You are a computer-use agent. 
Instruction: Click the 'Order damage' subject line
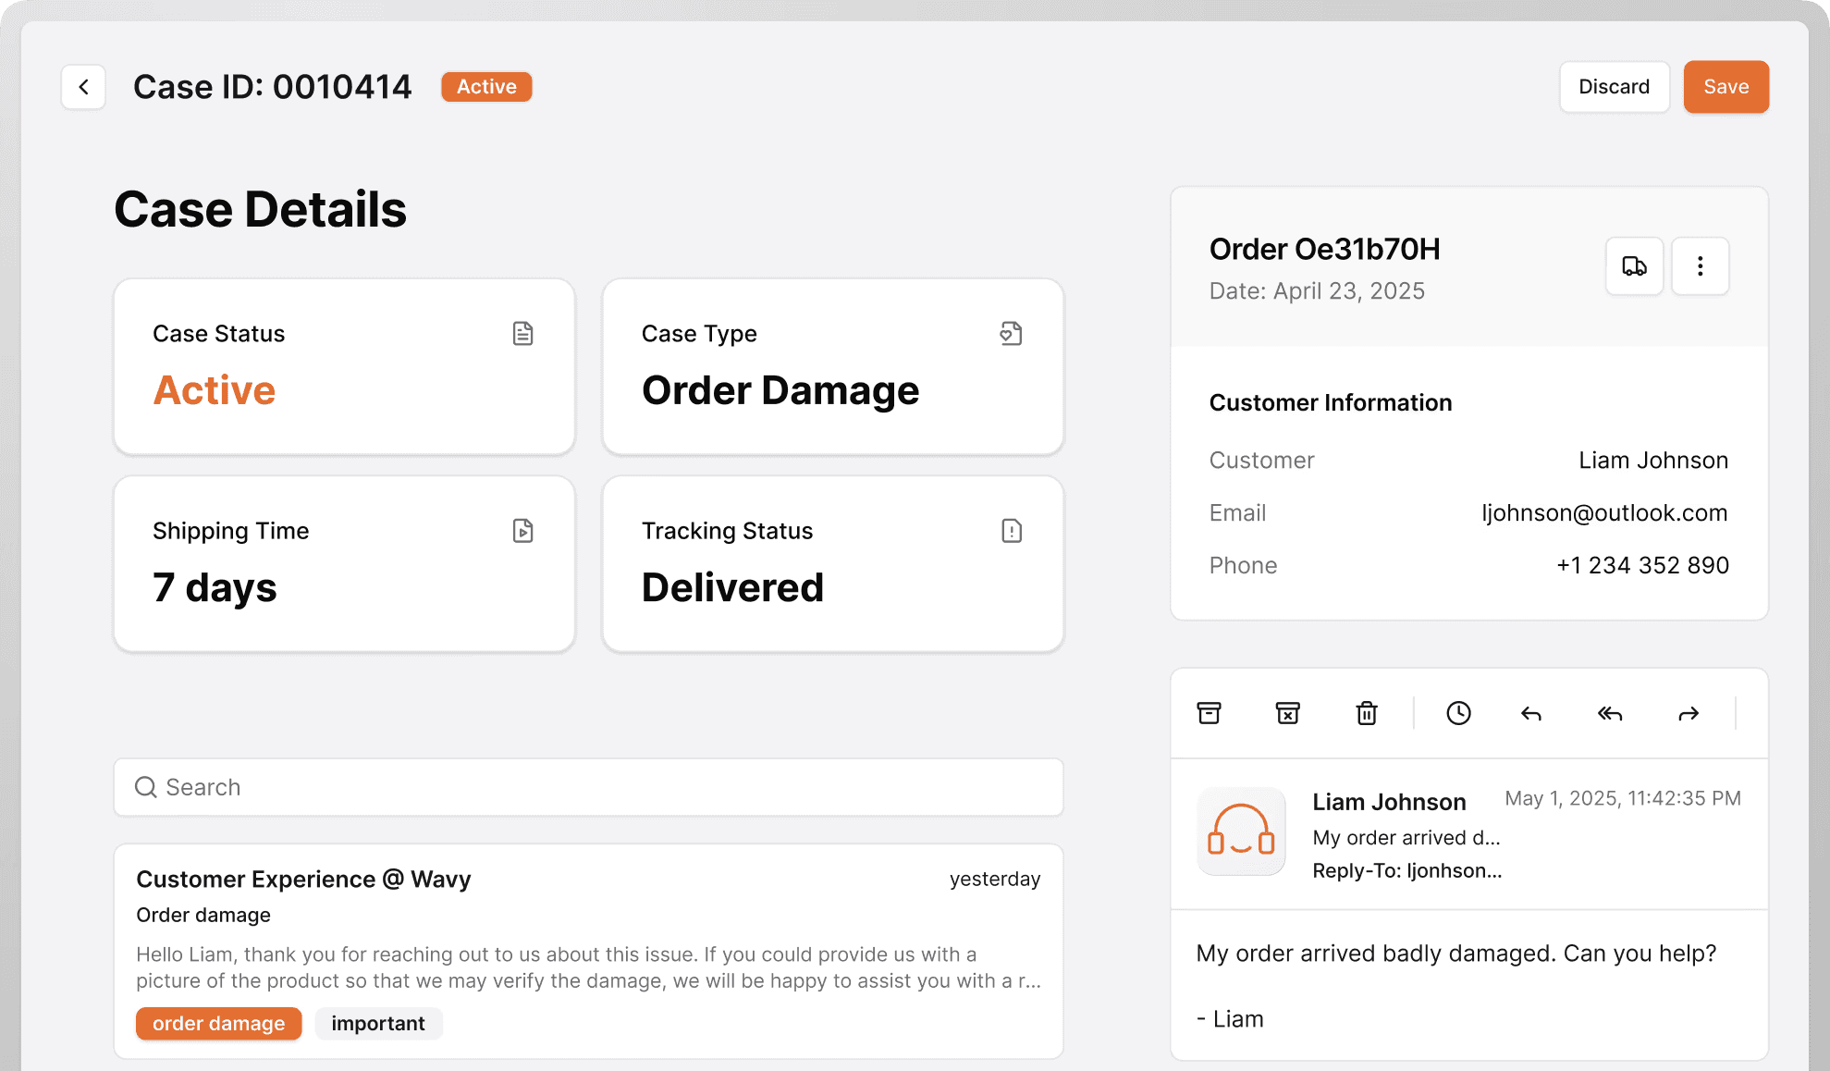pos(203,915)
